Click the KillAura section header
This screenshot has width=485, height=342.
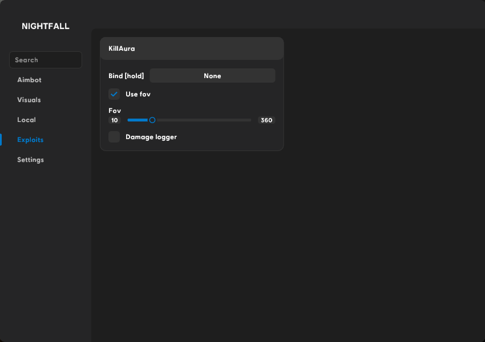point(192,49)
